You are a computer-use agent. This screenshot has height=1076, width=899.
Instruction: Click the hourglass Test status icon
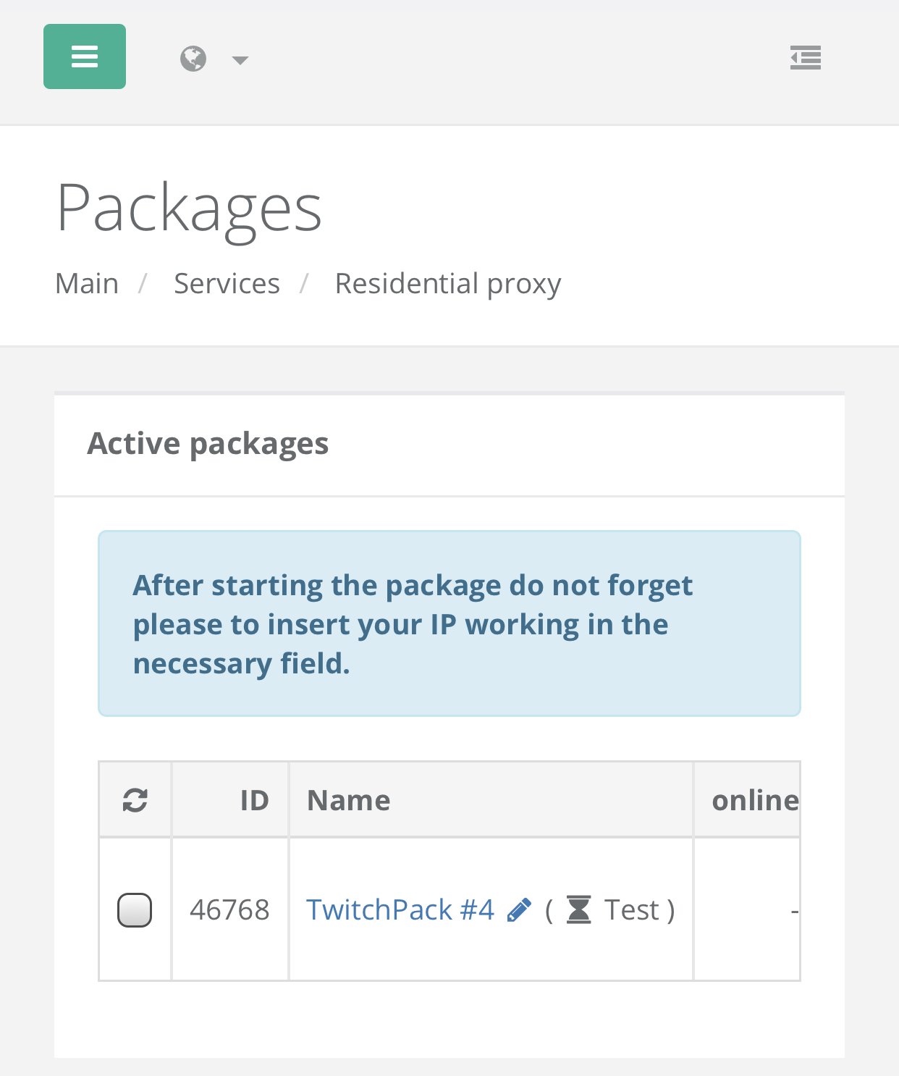pyautogui.click(x=578, y=910)
